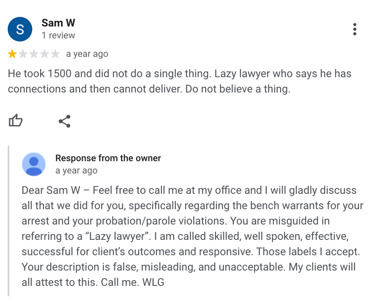Click the gray bar beside owner response
Viewport: 374px width, 307px height.
9,221
